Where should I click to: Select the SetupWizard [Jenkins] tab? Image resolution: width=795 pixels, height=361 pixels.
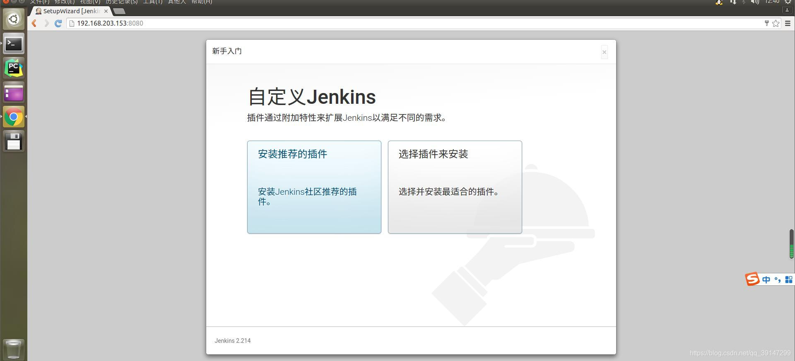pyautogui.click(x=70, y=11)
